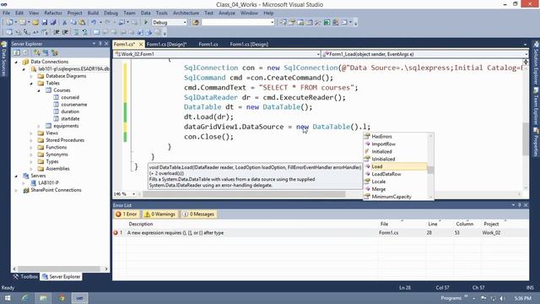Expand the Stored Procedures folder
Image resolution: width=540 pixels, height=304 pixels.
pyautogui.click(x=31, y=140)
